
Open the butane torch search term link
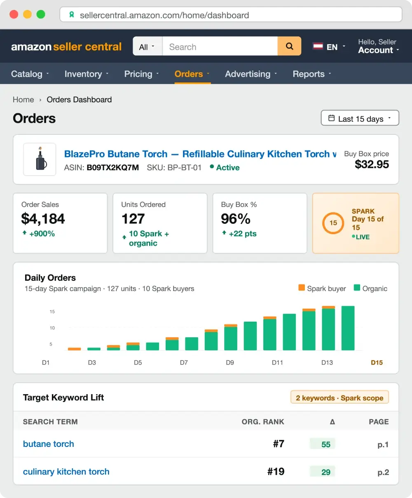coord(49,444)
